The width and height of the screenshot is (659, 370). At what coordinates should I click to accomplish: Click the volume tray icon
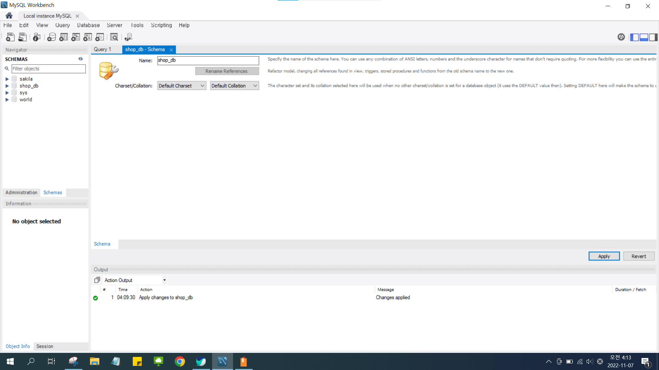click(x=589, y=361)
